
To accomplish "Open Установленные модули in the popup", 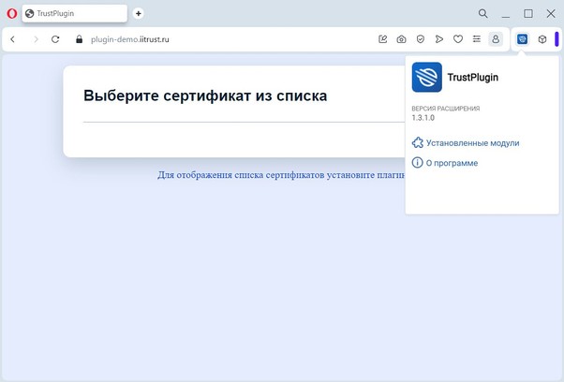I will [471, 143].
